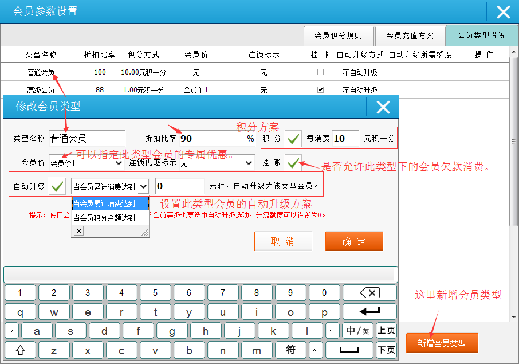Switch to 会员充值方案 tab
This screenshot has width=519, height=364.
(410, 36)
